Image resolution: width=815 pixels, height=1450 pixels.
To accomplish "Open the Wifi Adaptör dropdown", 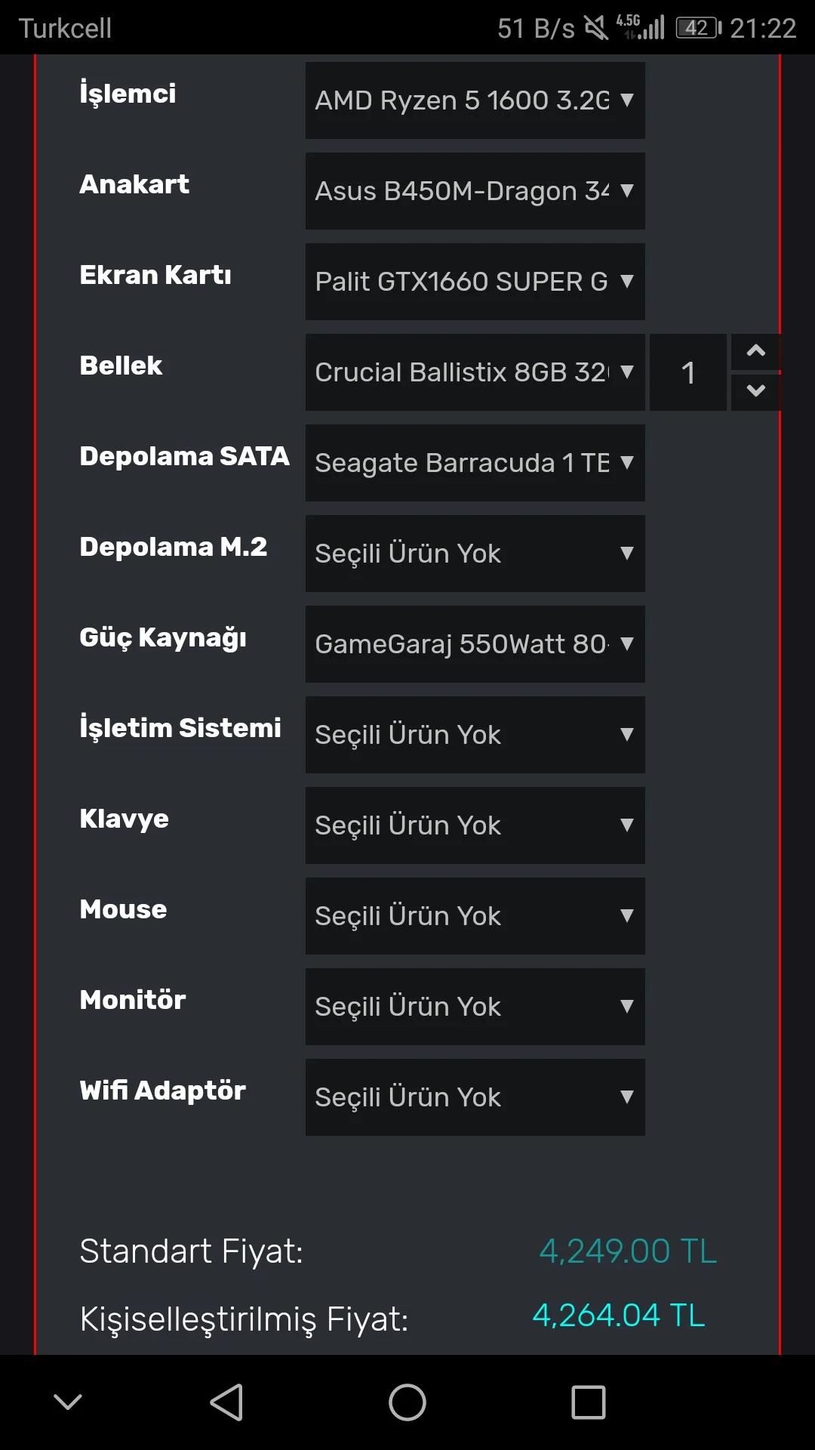I will [x=475, y=1097].
